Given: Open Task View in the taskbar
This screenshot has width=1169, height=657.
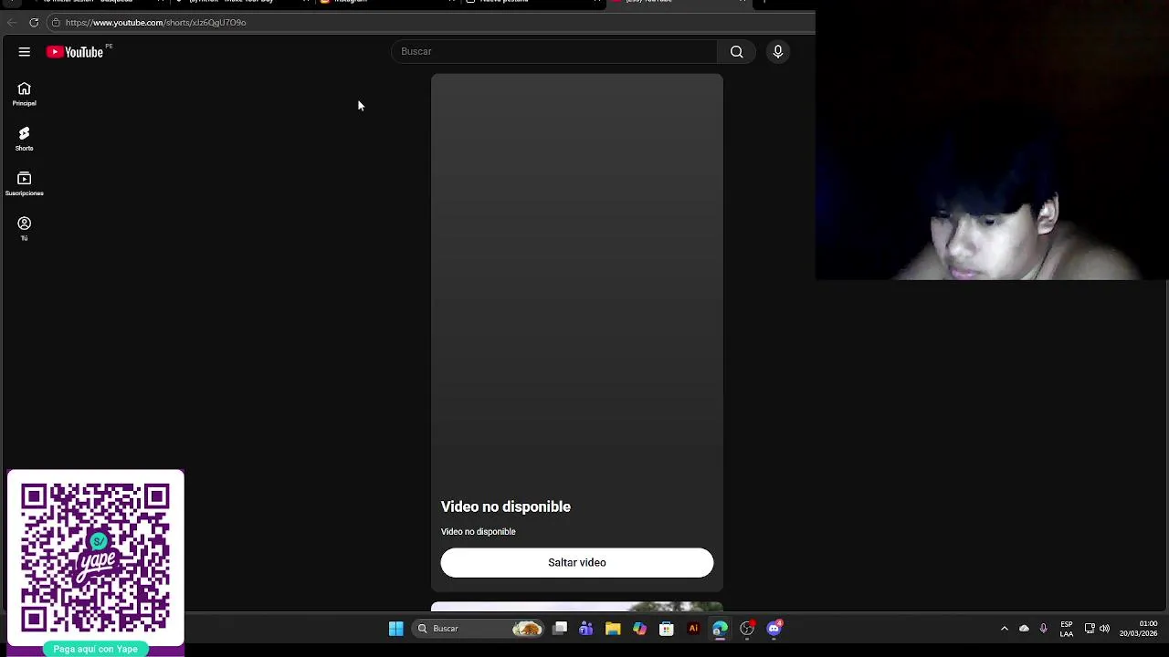Looking at the screenshot, I should pyautogui.click(x=560, y=629).
